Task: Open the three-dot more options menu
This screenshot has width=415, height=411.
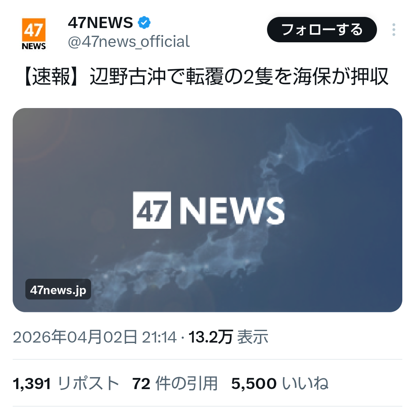Action: (394, 30)
